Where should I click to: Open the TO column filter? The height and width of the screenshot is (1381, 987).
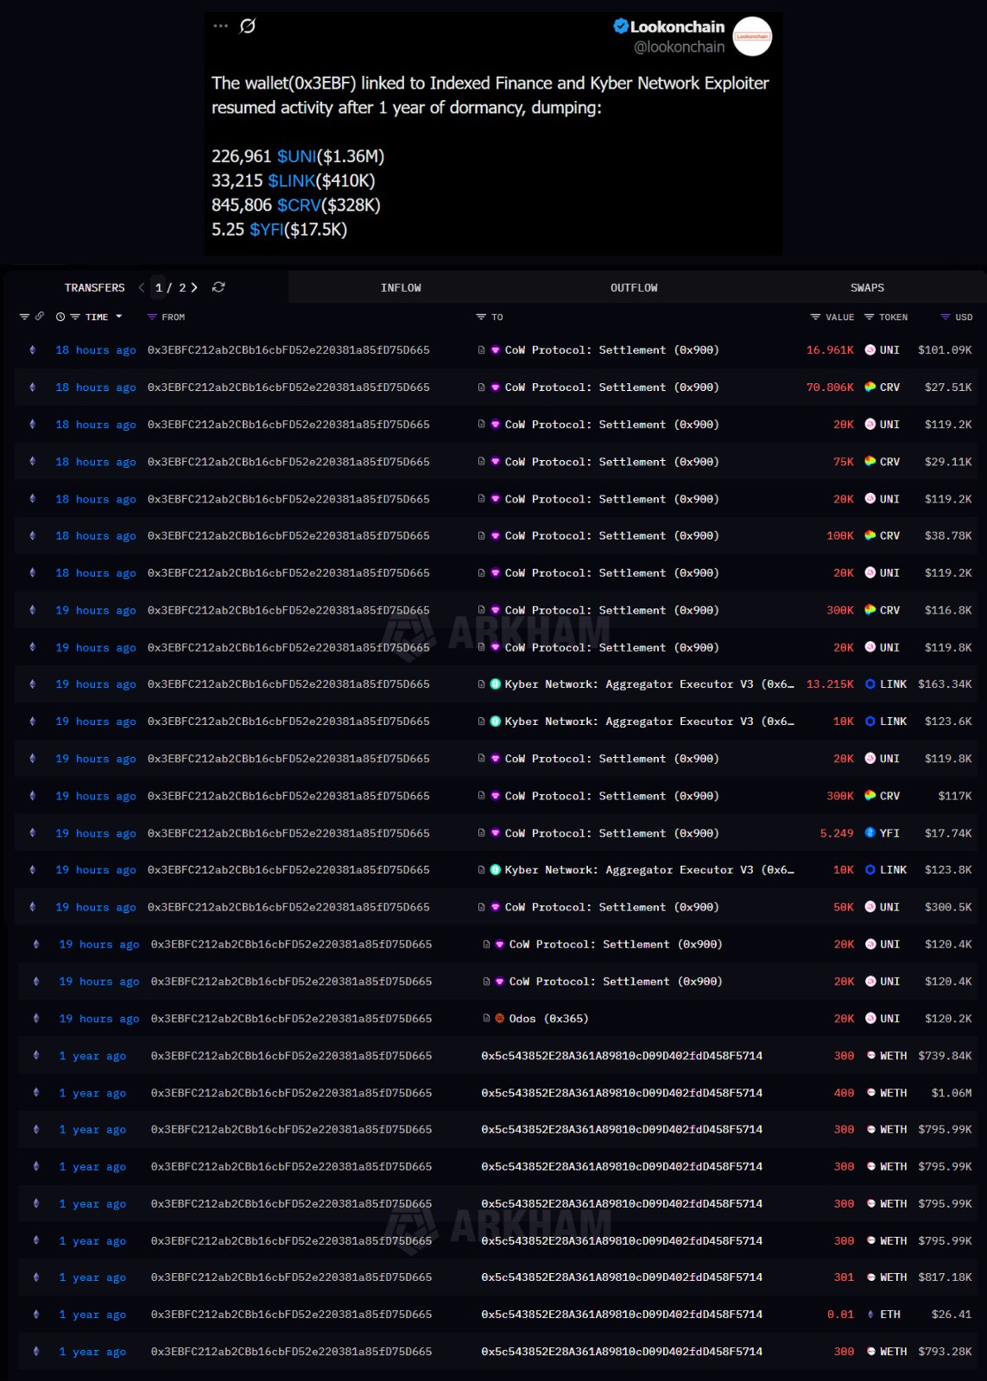pyautogui.click(x=481, y=317)
